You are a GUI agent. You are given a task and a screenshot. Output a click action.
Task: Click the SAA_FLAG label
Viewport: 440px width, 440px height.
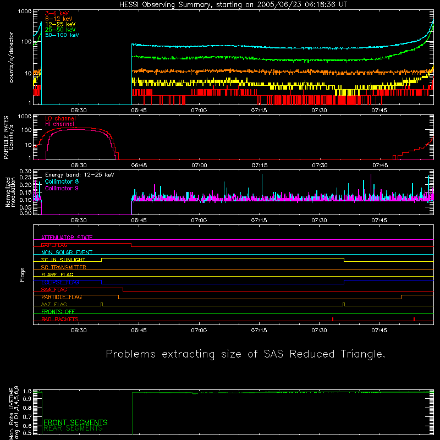coord(54,290)
